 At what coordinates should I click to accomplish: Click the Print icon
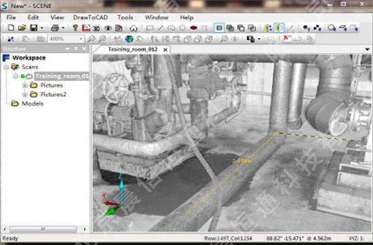[x=55, y=28]
